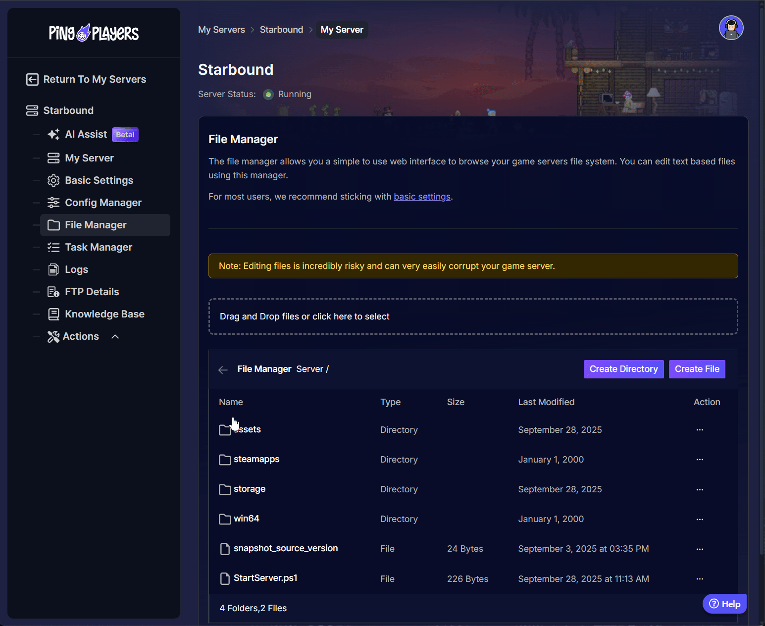Open action menu for StartServer.ps1

[699, 578]
